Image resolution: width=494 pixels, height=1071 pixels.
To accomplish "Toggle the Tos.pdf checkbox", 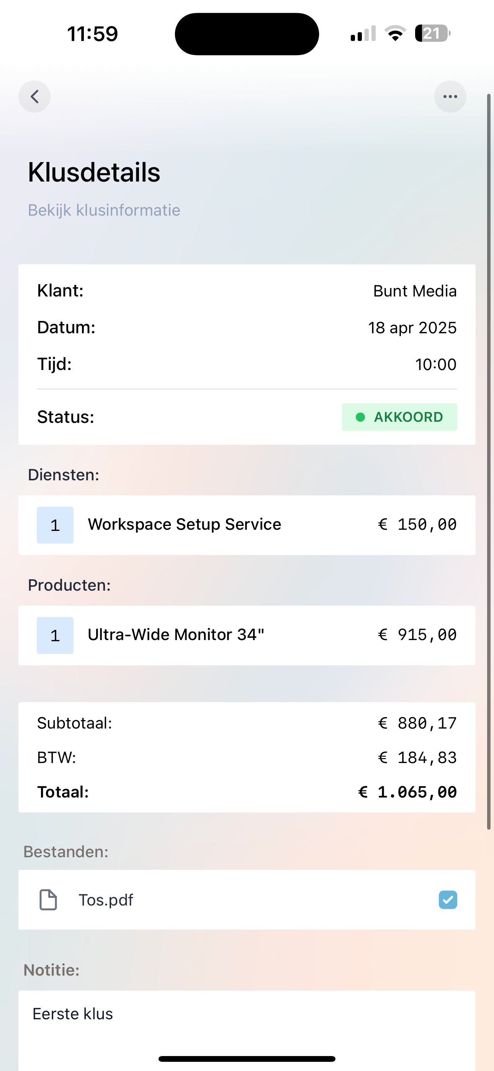I will [x=448, y=900].
